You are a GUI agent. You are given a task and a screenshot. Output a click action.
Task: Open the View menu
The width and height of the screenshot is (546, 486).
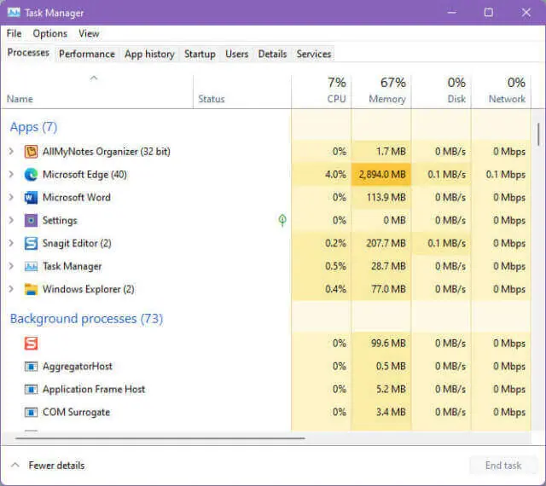pos(89,34)
